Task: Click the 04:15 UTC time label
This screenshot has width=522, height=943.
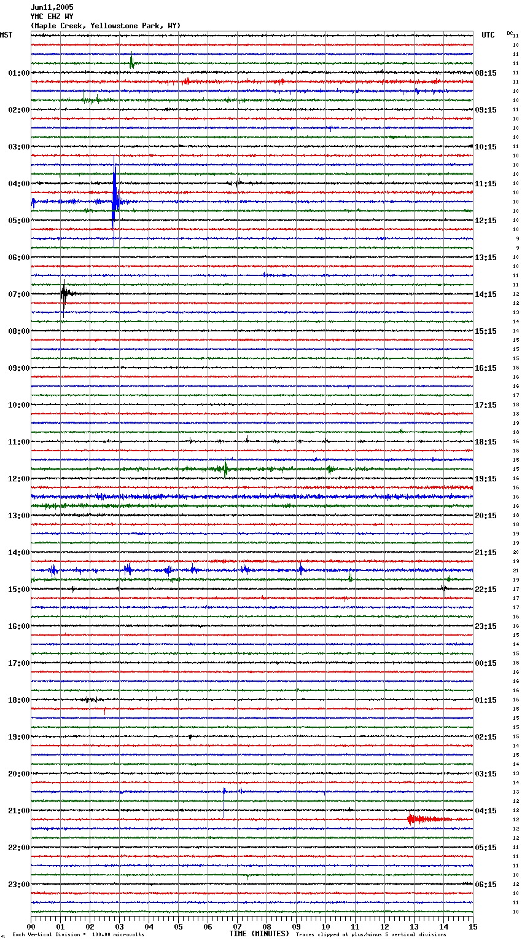Action: pyautogui.click(x=486, y=811)
